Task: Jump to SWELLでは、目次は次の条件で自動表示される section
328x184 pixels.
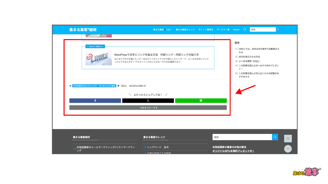Action: coord(259,50)
